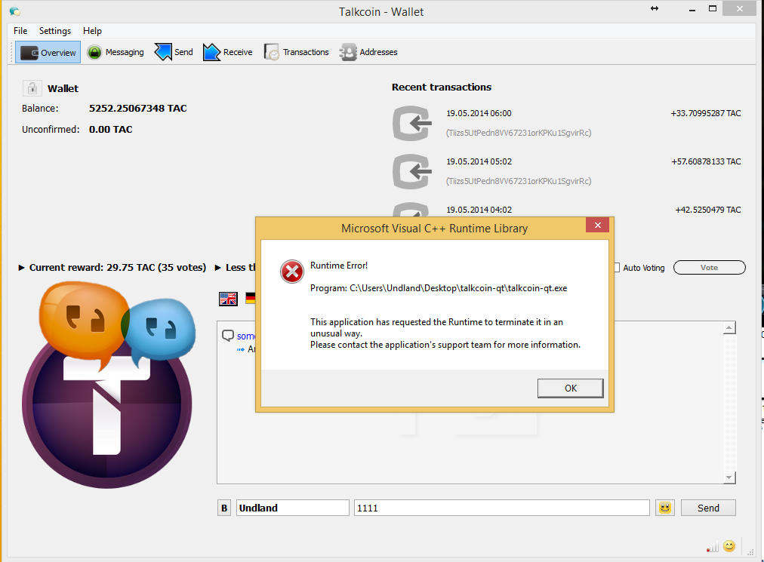Open the Receive coins page
Screen dimensions: 764x562
[x=227, y=52]
